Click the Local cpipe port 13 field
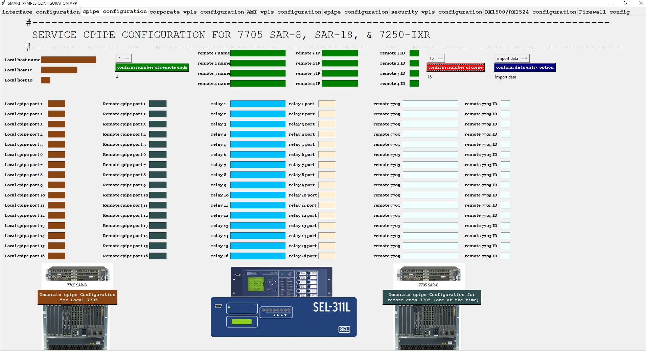This screenshot has width=646, height=351. 56,226
